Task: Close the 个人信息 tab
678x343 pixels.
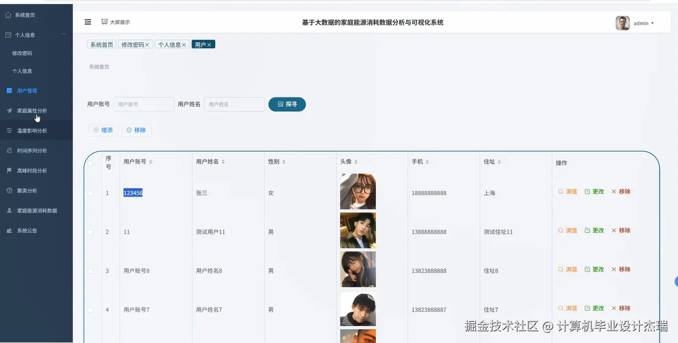Action: (184, 45)
